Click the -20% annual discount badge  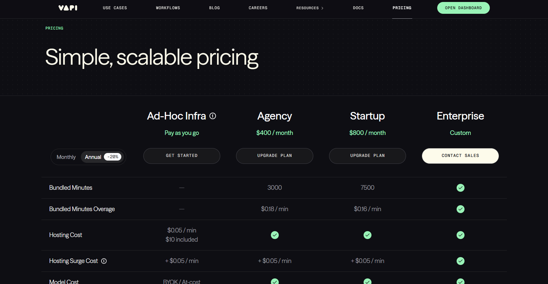click(x=113, y=157)
